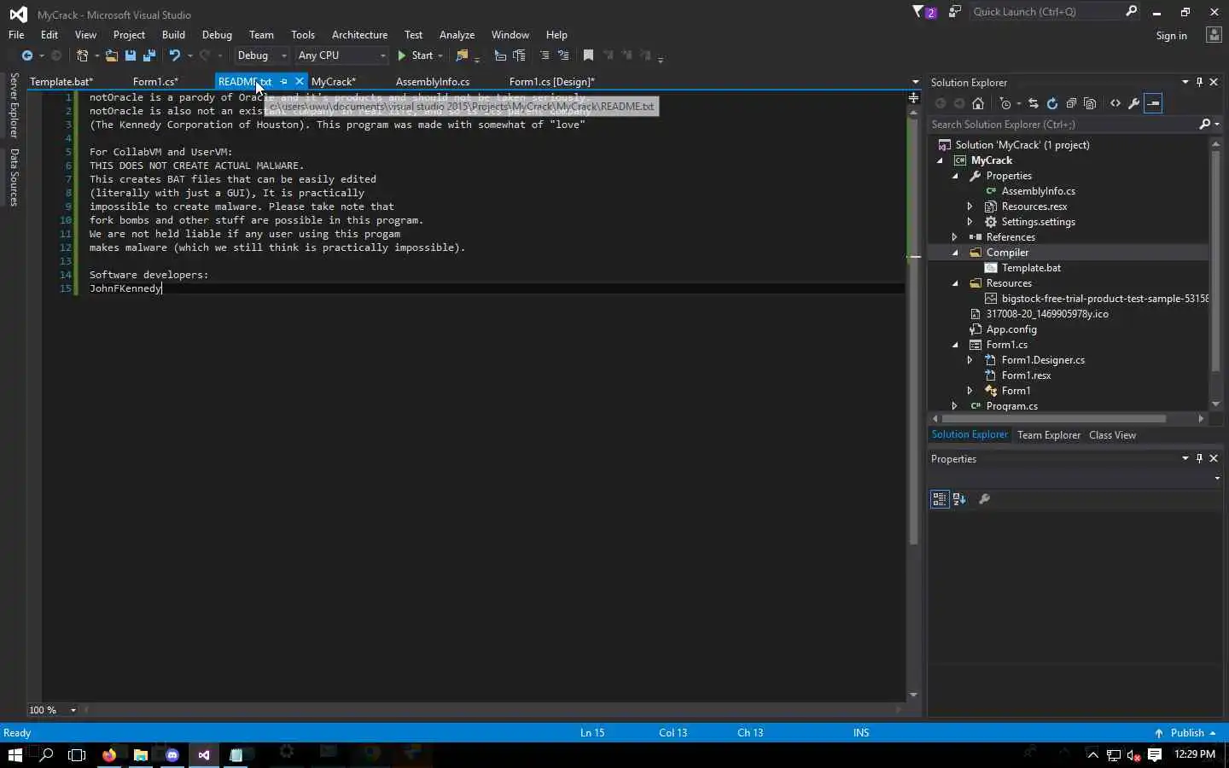The image size is (1229, 768).
Task: Open Firefox from the taskbar
Action: click(x=109, y=755)
